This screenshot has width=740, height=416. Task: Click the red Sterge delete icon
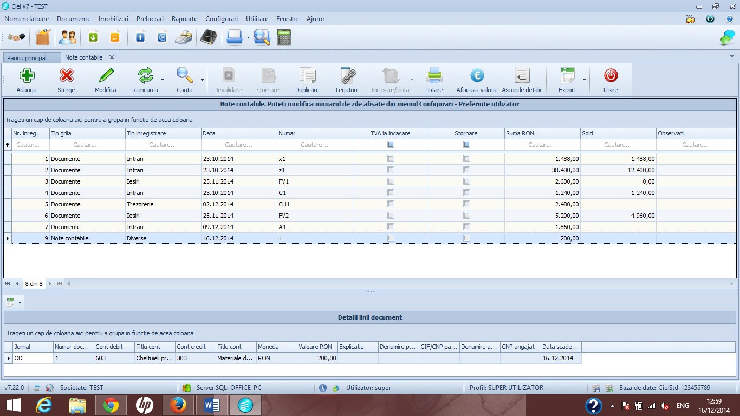(x=66, y=75)
